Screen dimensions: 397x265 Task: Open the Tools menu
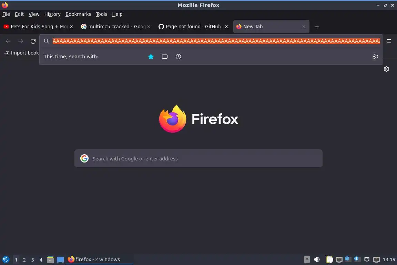[102, 14]
